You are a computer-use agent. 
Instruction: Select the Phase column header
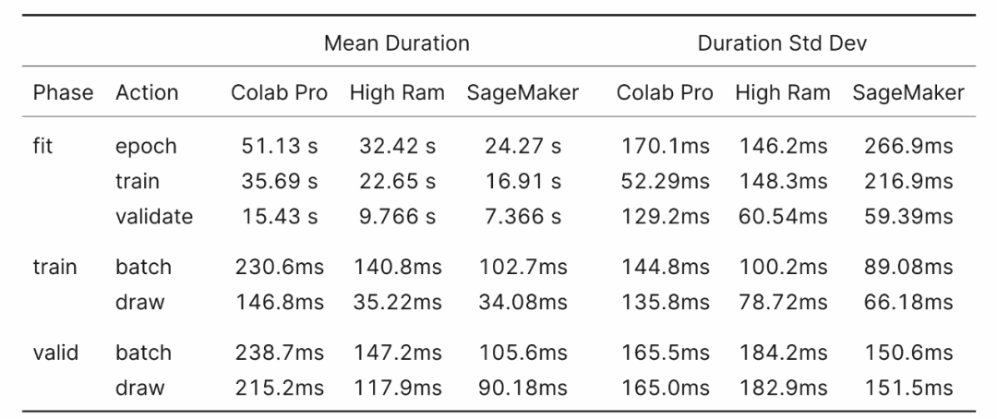click(63, 92)
